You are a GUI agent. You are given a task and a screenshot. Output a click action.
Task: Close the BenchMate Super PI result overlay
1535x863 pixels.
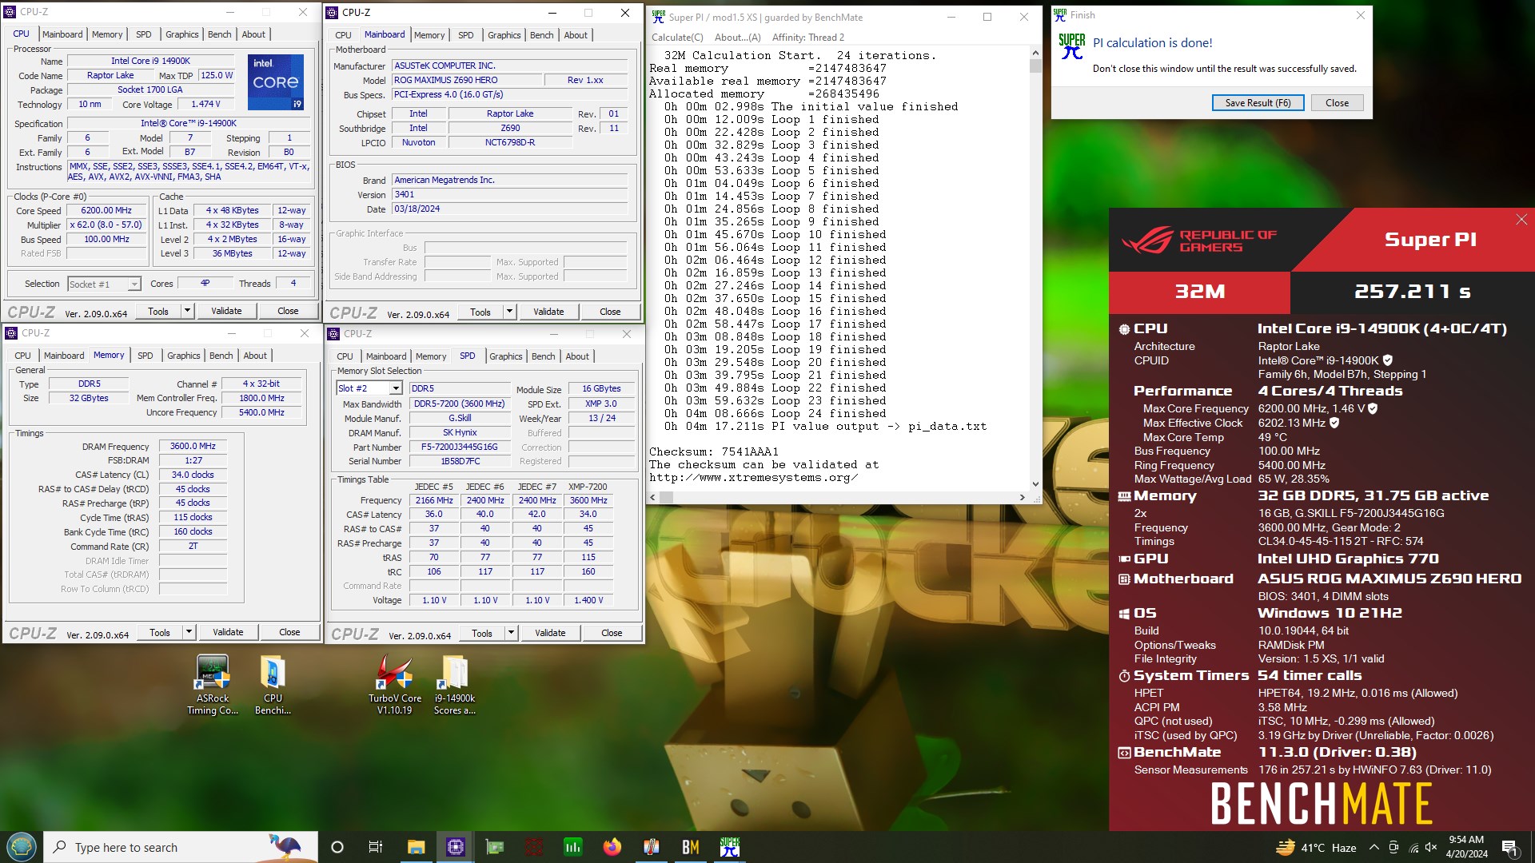pos(1521,220)
